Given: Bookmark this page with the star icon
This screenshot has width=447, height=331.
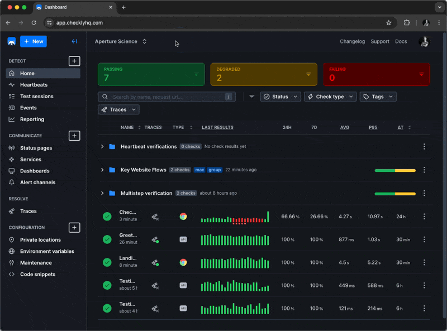Looking at the screenshot, I should [388, 23].
